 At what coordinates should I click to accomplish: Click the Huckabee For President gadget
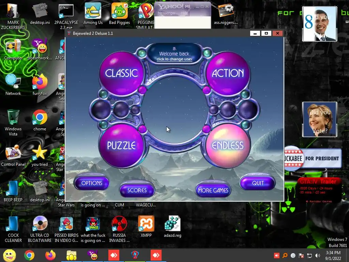point(313,158)
